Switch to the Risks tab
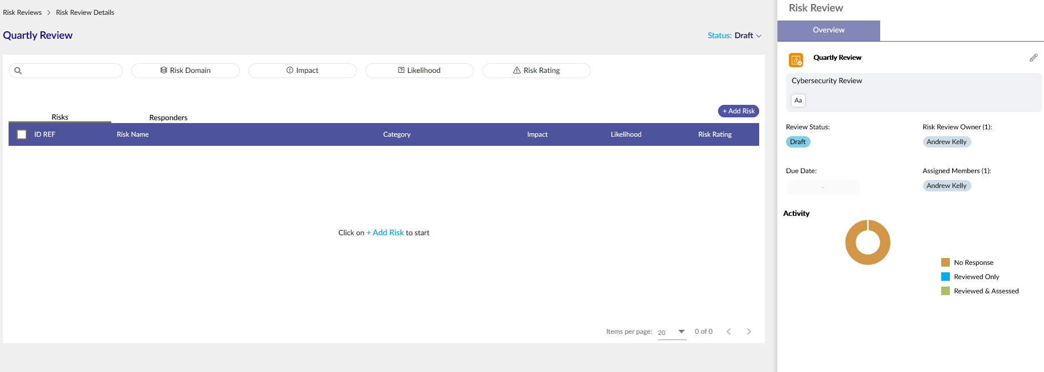This screenshot has width=1044, height=372. point(60,117)
